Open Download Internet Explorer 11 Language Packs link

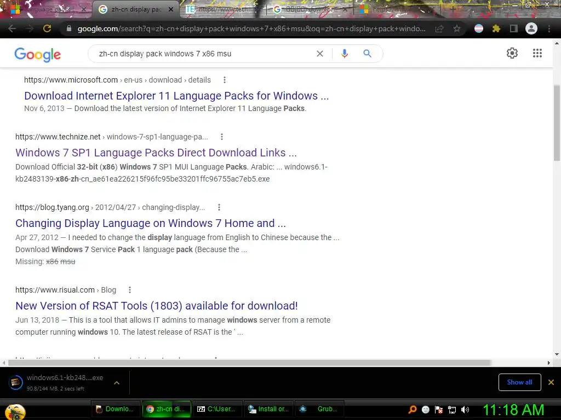pyautogui.click(x=176, y=96)
